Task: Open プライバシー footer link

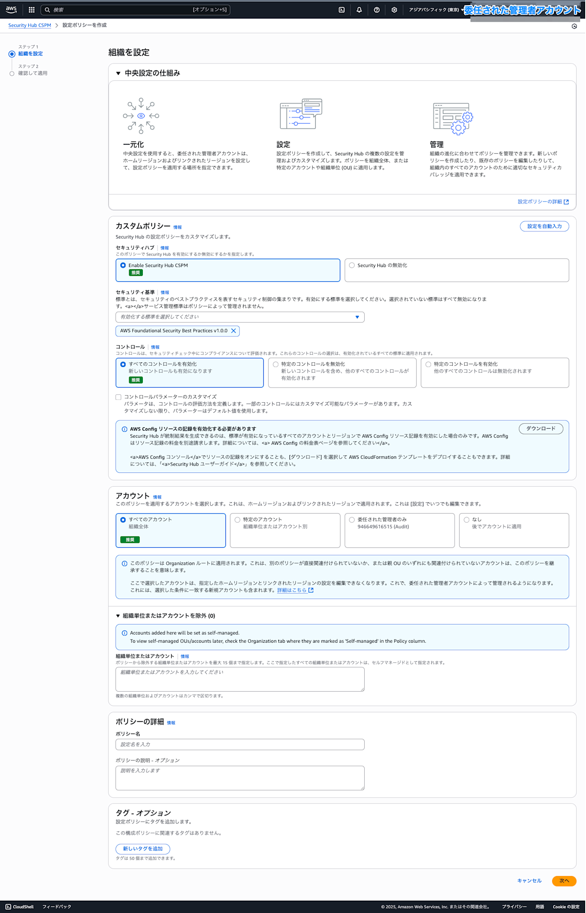Action: 514,907
